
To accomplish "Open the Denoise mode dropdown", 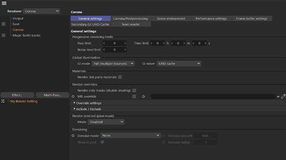I will (130, 135).
